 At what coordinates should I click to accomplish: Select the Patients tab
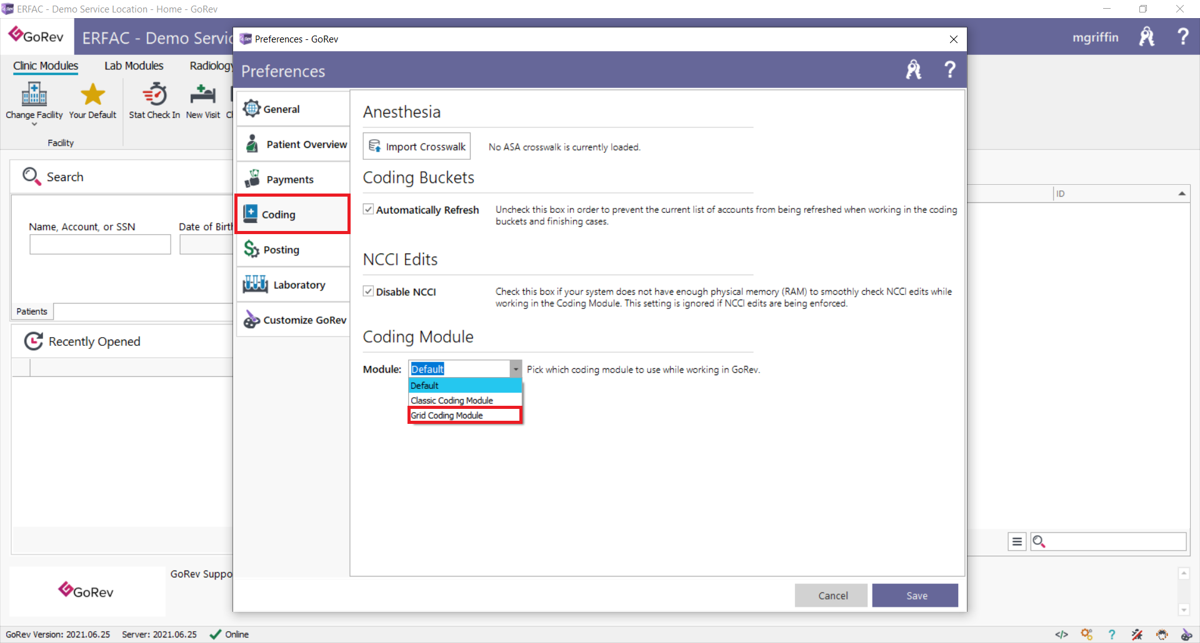click(x=32, y=311)
